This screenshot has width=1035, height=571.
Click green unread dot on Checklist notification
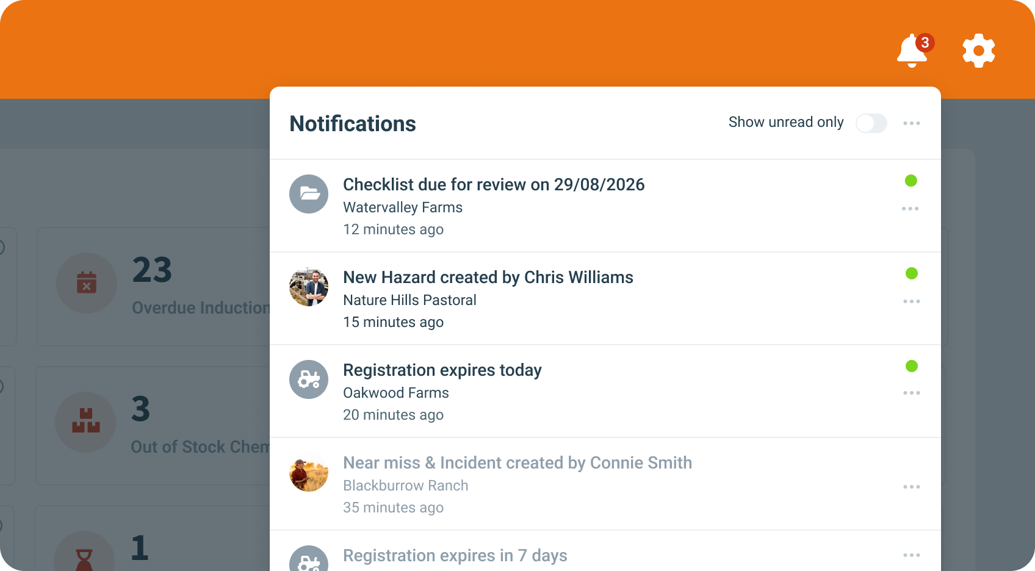point(911,181)
